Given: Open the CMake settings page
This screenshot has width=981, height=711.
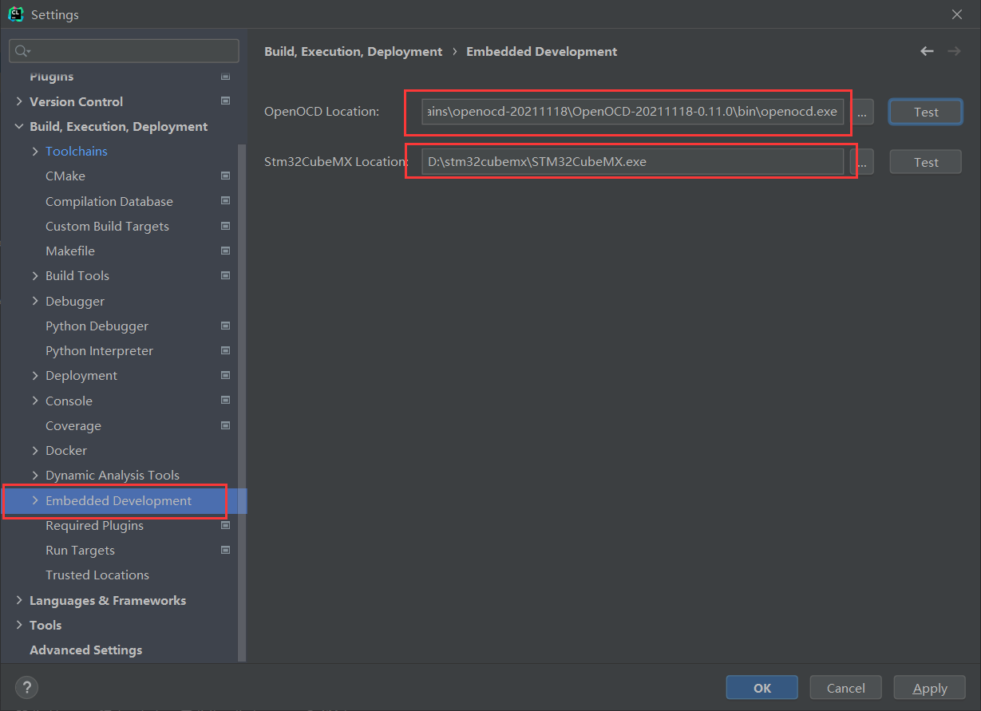Looking at the screenshot, I should (65, 176).
